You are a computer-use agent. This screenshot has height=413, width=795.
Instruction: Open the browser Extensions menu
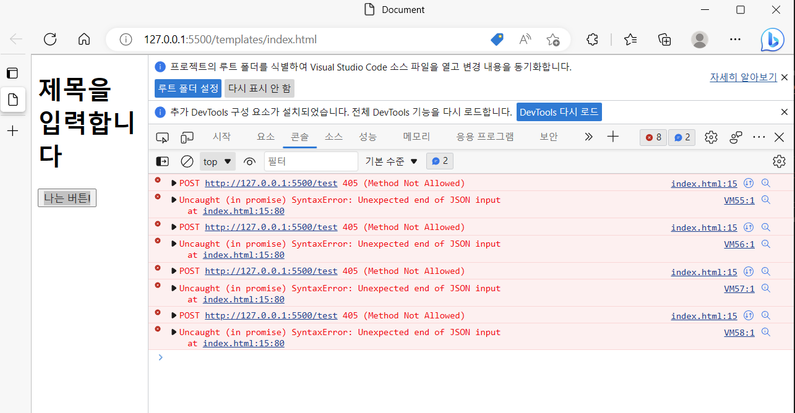[592, 40]
